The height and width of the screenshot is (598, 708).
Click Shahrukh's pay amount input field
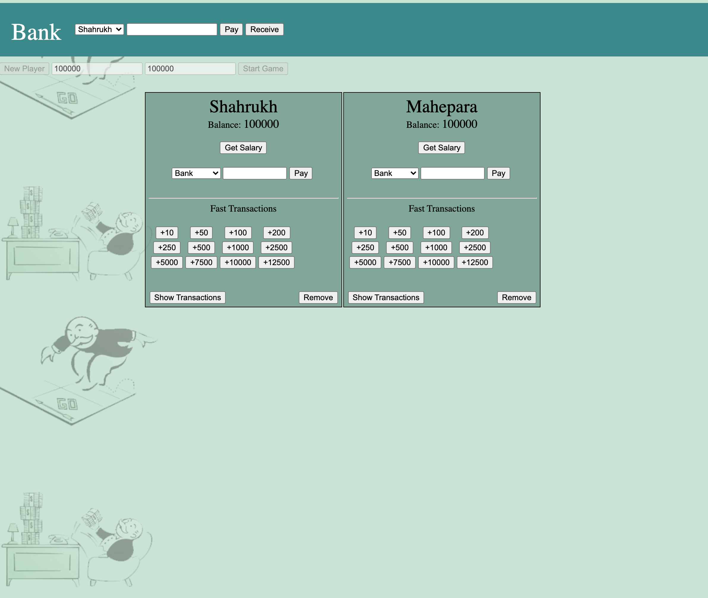coord(255,173)
